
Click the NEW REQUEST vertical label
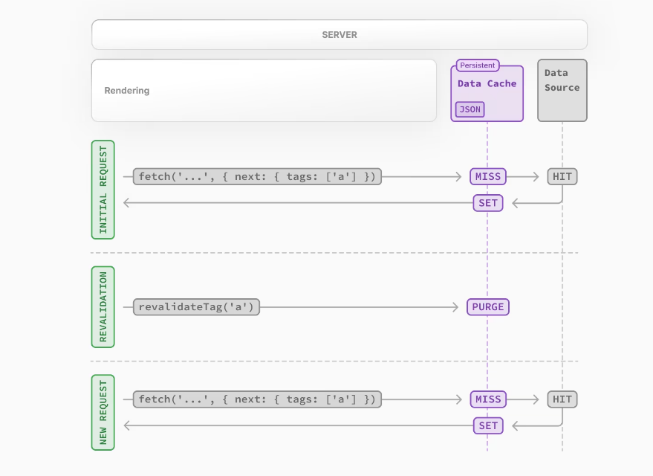pyautogui.click(x=103, y=412)
